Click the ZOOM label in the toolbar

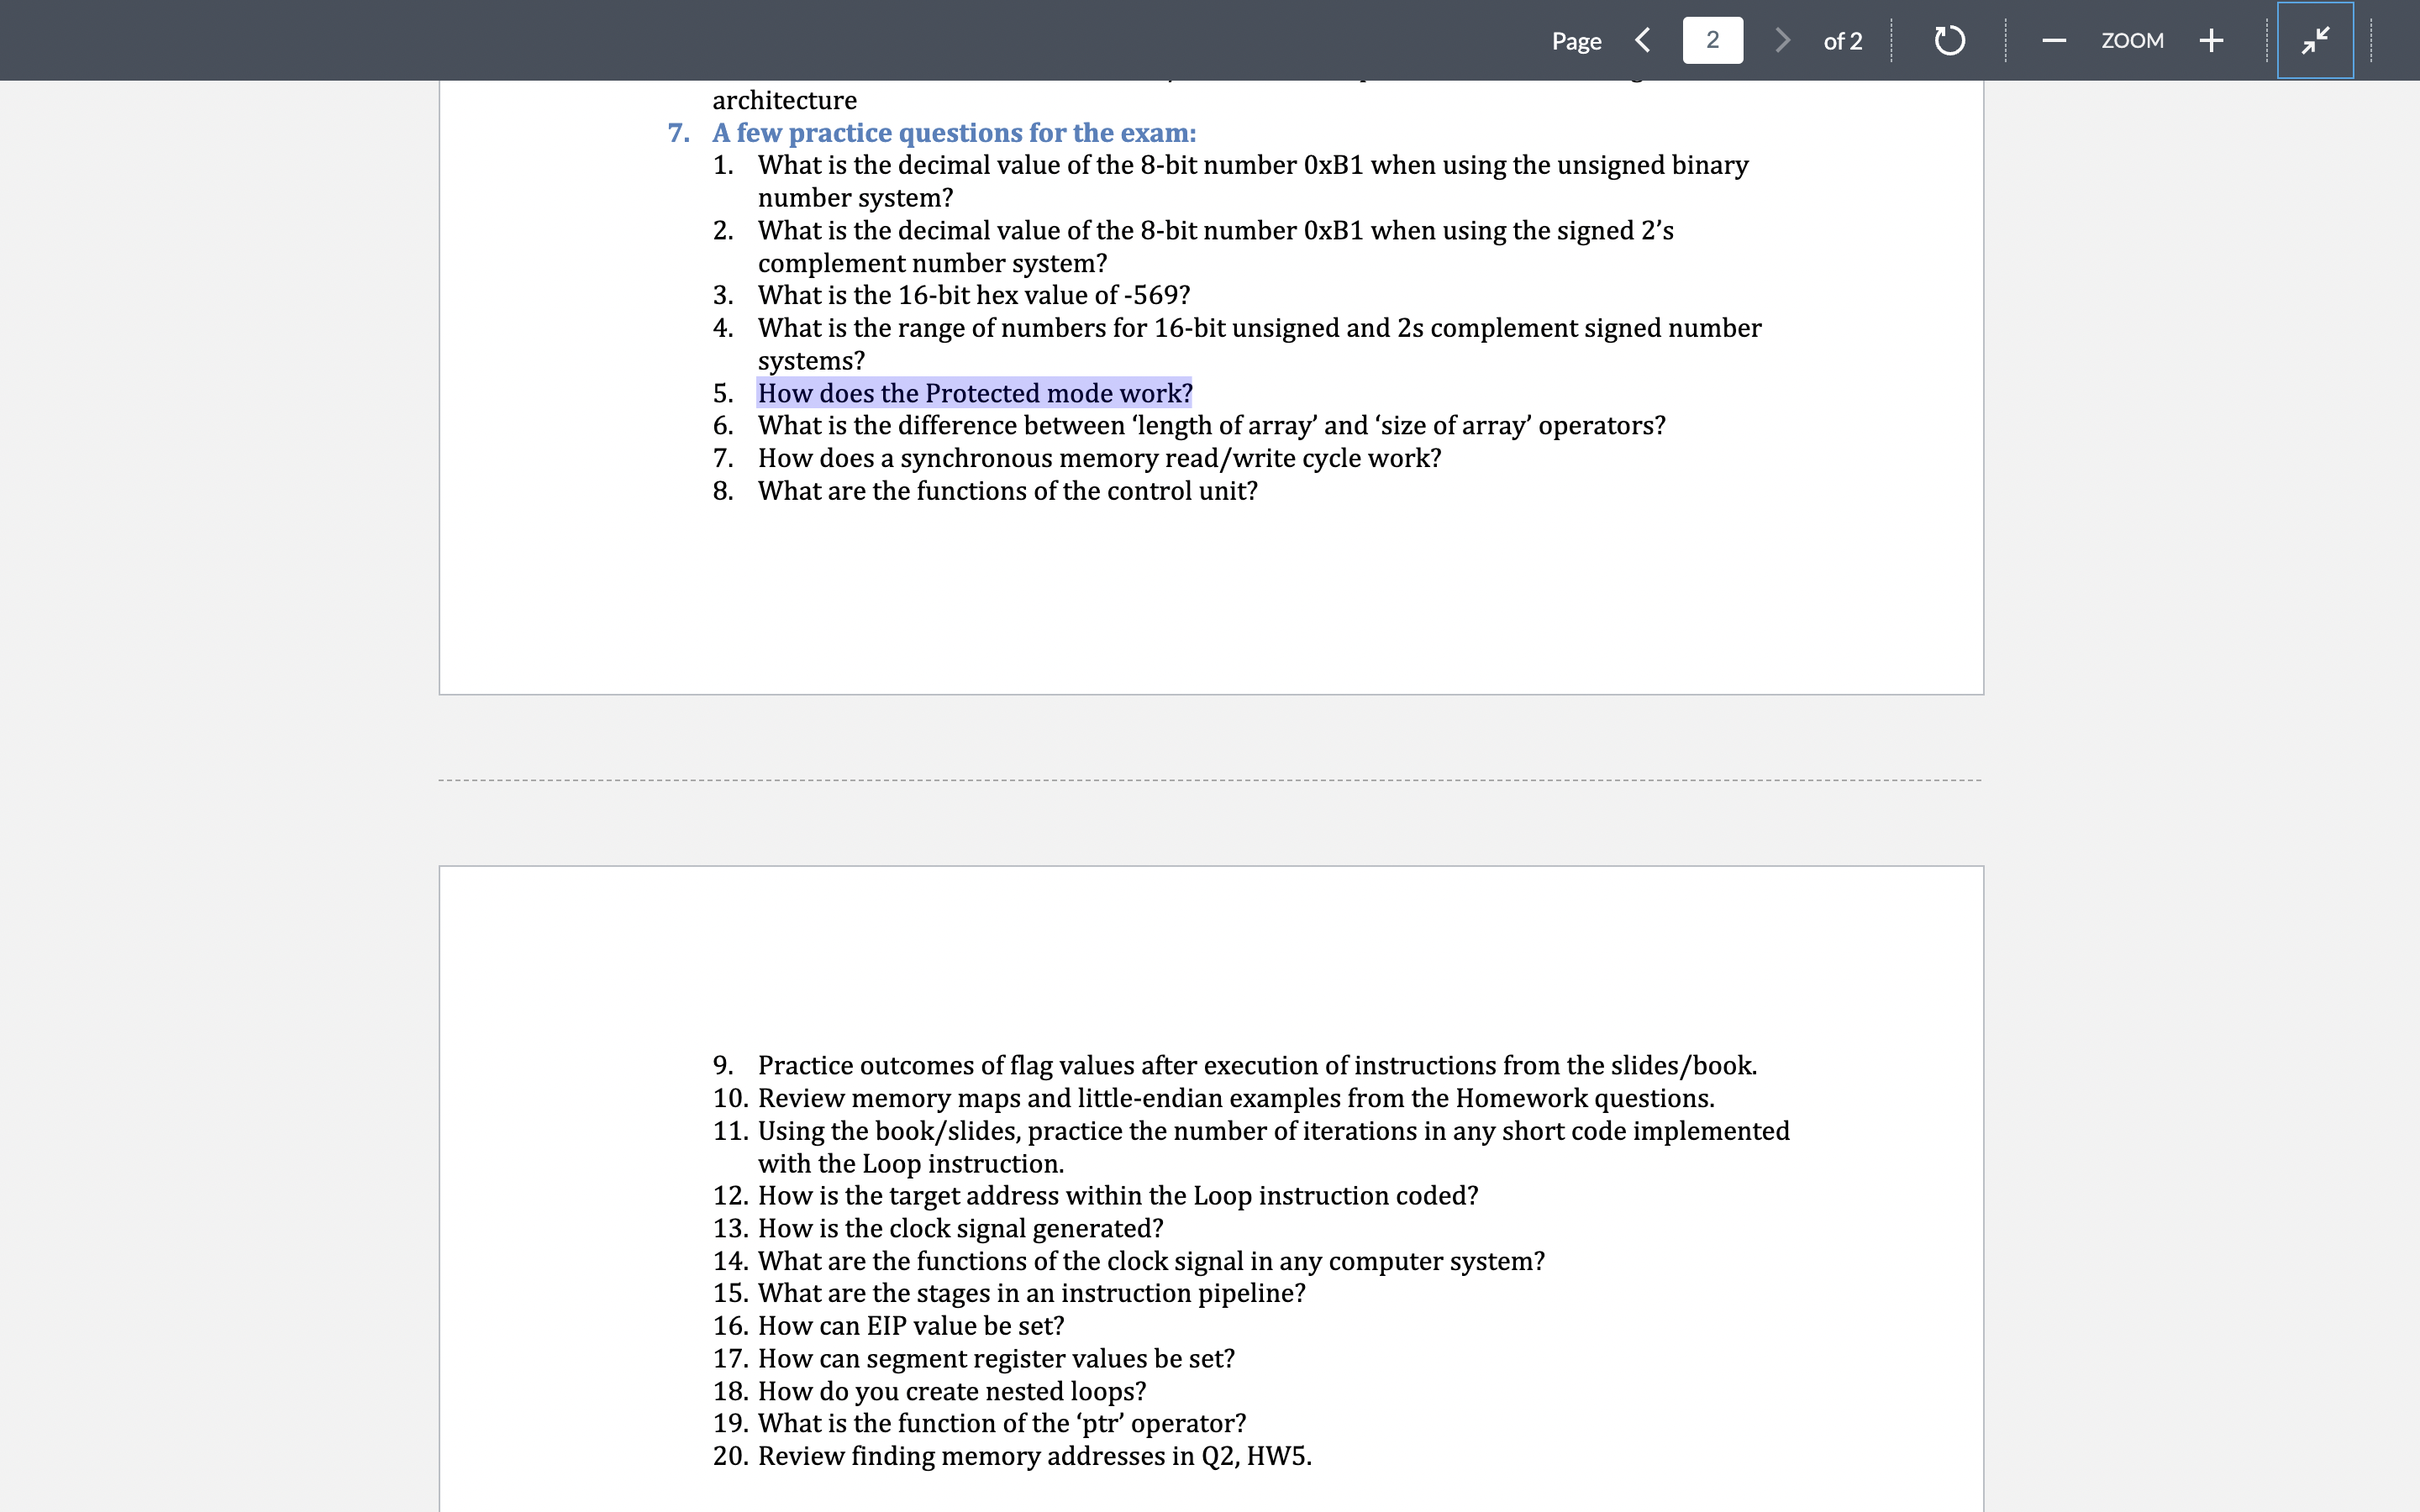[x=2133, y=40]
